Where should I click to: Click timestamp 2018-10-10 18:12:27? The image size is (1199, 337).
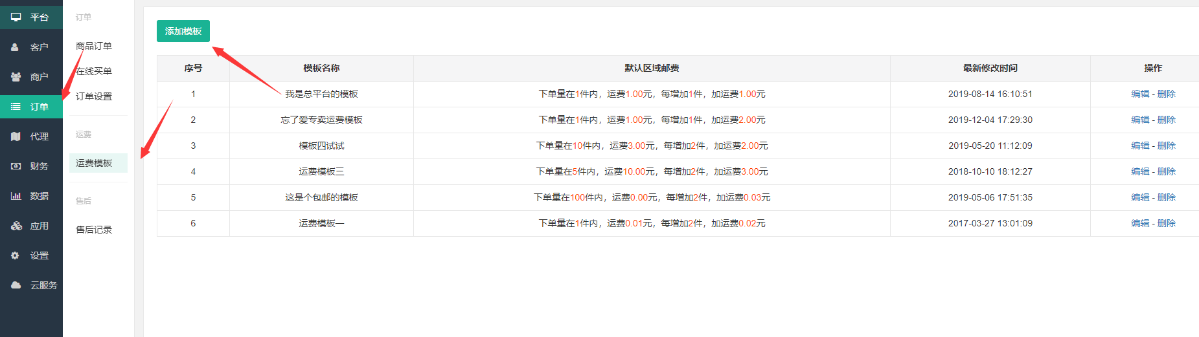click(990, 171)
